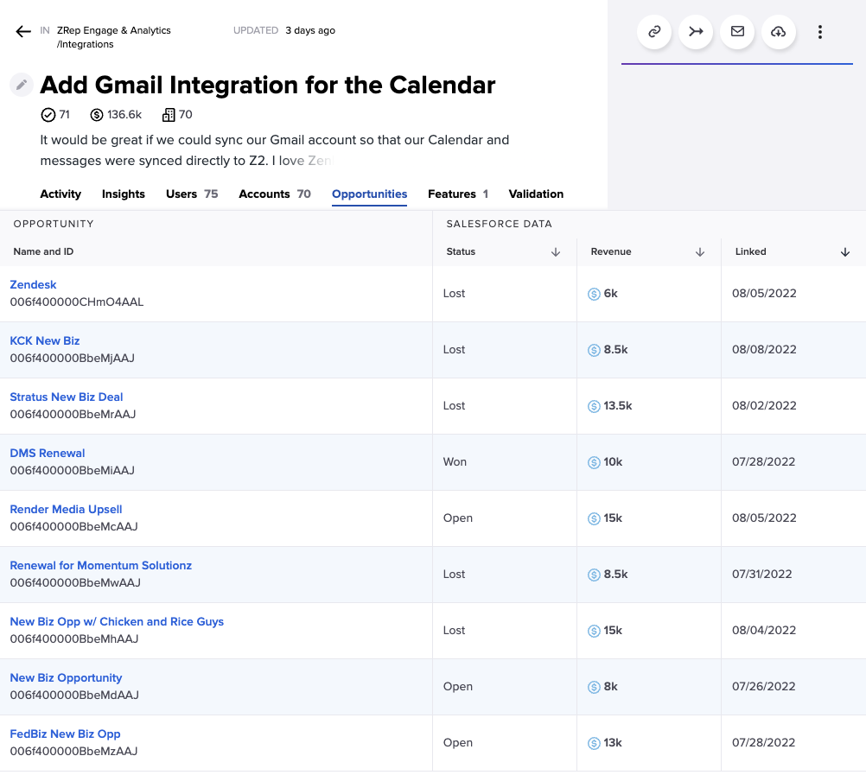Open the three-dot more options menu
This screenshot has height=775, width=866.
[x=819, y=32]
